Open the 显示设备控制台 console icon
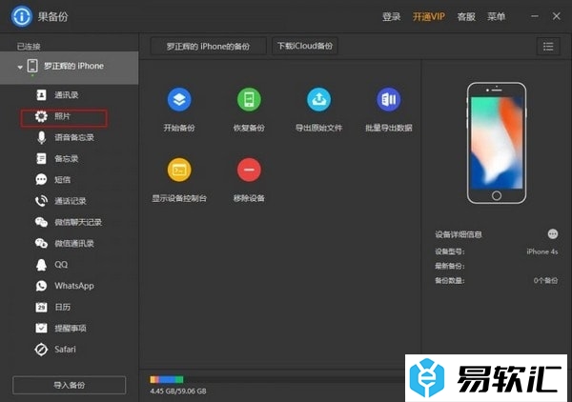The height and width of the screenshot is (402, 572). [179, 170]
